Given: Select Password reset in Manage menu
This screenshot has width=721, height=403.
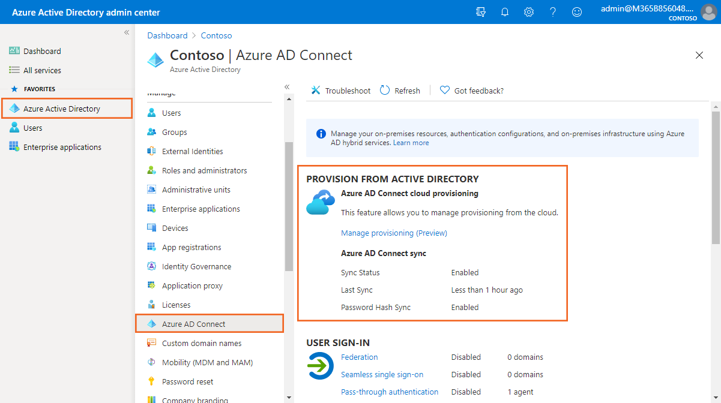Looking at the screenshot, I should (x=187, y=381).
